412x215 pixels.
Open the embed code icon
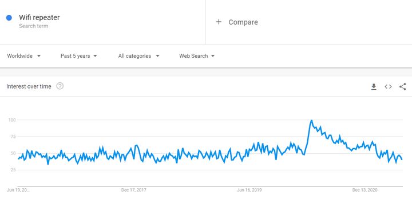(388, 87)
